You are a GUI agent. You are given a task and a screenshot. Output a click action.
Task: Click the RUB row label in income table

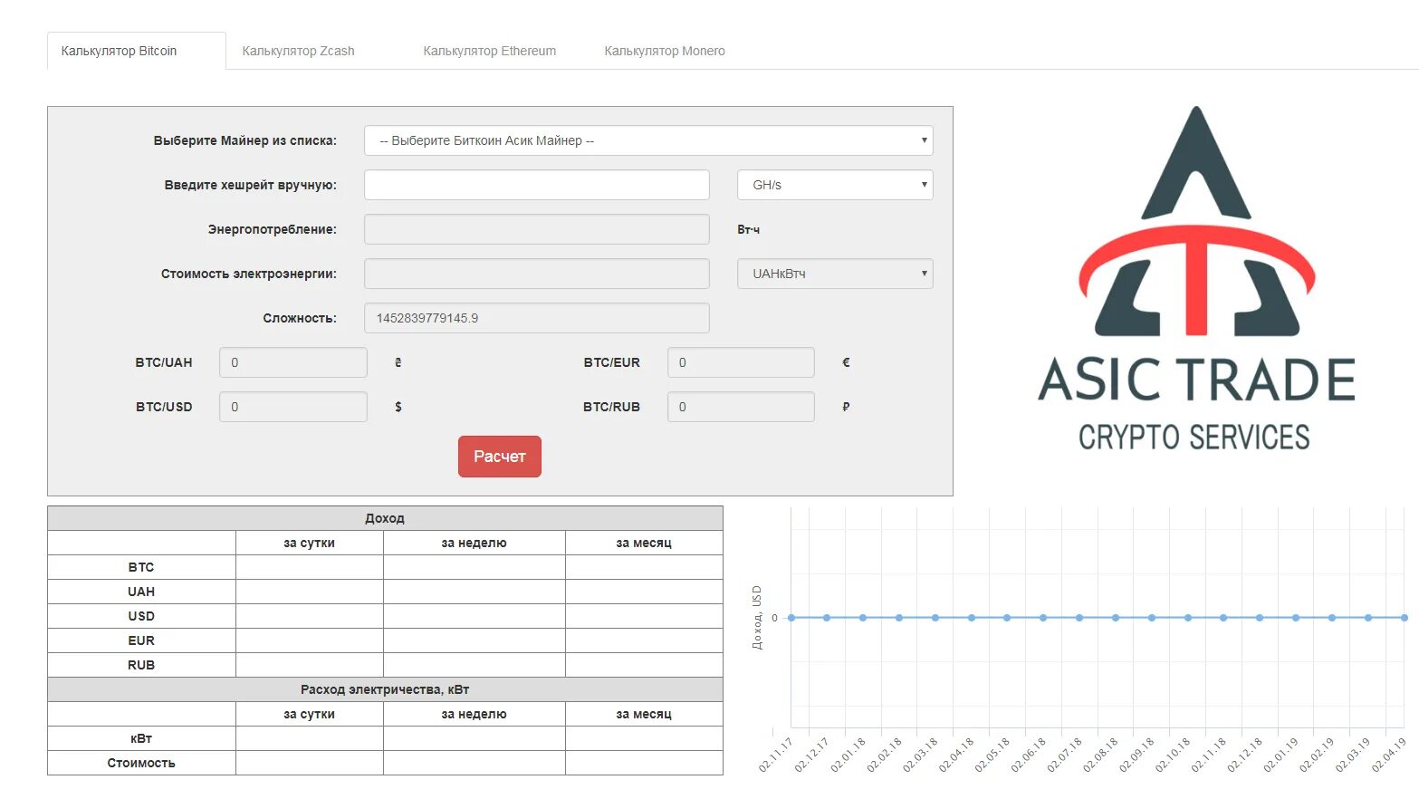(141, 665)
